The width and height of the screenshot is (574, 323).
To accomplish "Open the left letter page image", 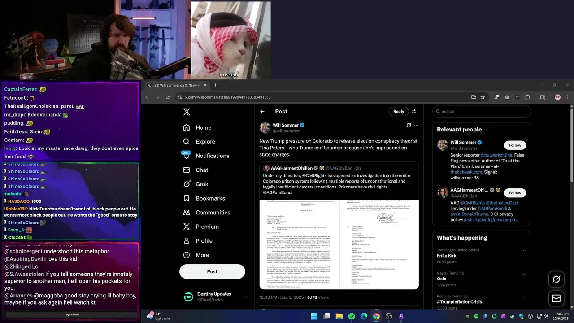I will [x=299, y=244].
